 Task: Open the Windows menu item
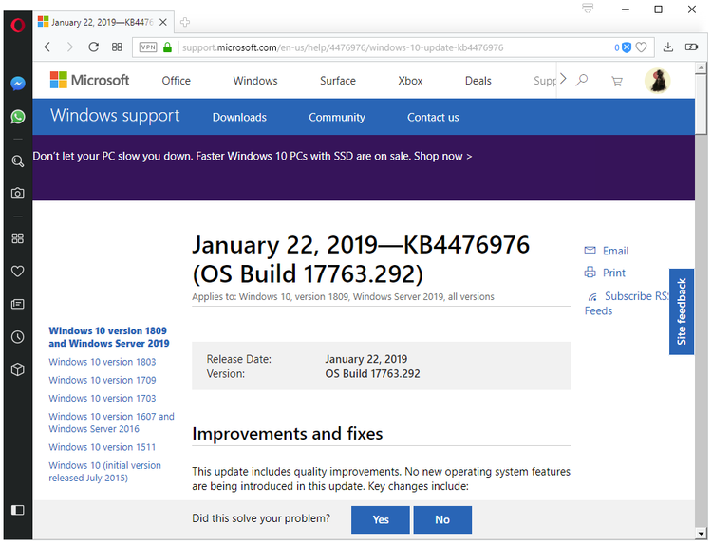(255, 81)
